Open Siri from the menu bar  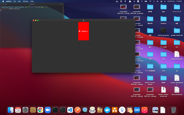tap(165, 1)
